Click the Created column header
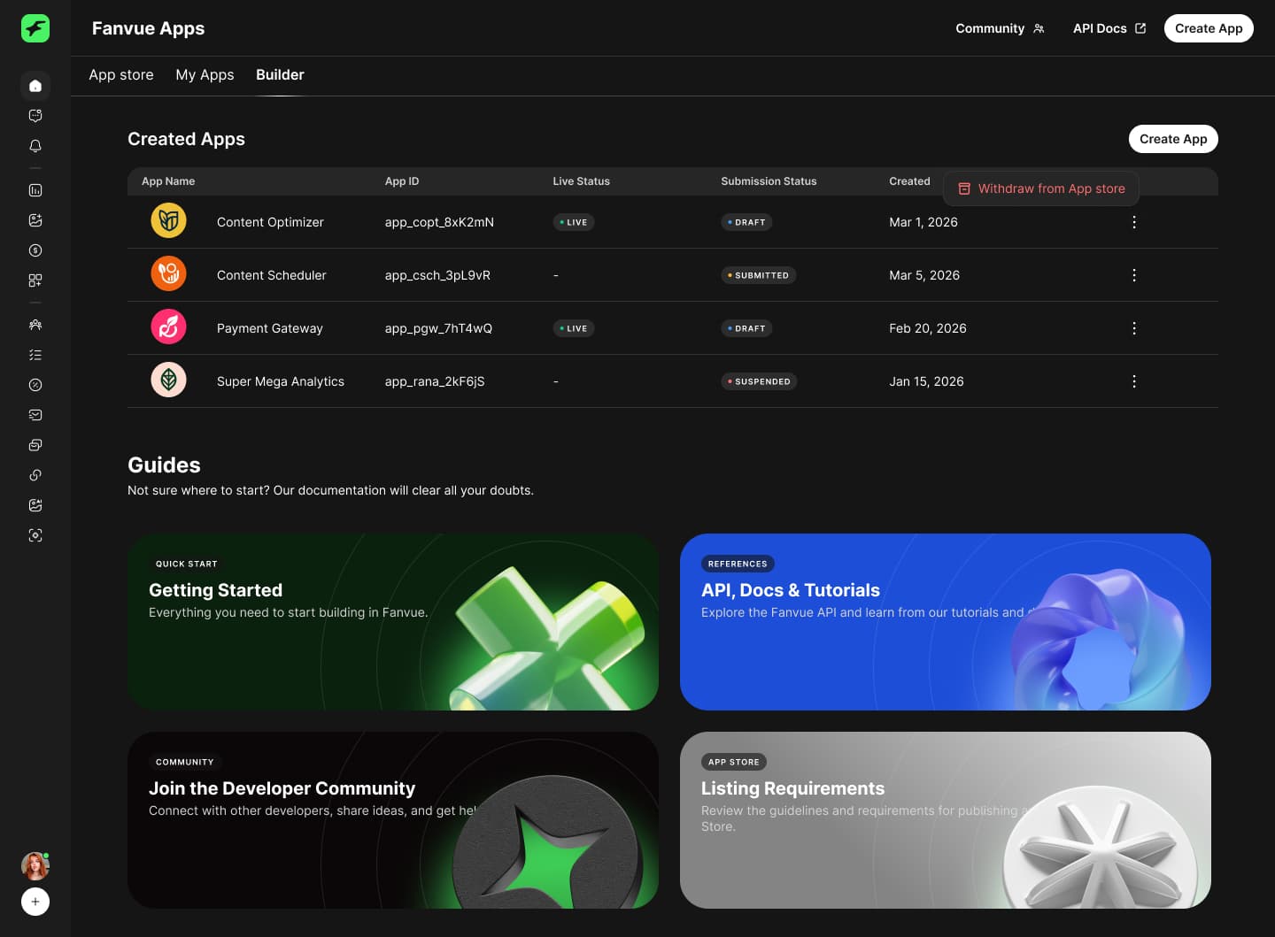 [909, 181]
